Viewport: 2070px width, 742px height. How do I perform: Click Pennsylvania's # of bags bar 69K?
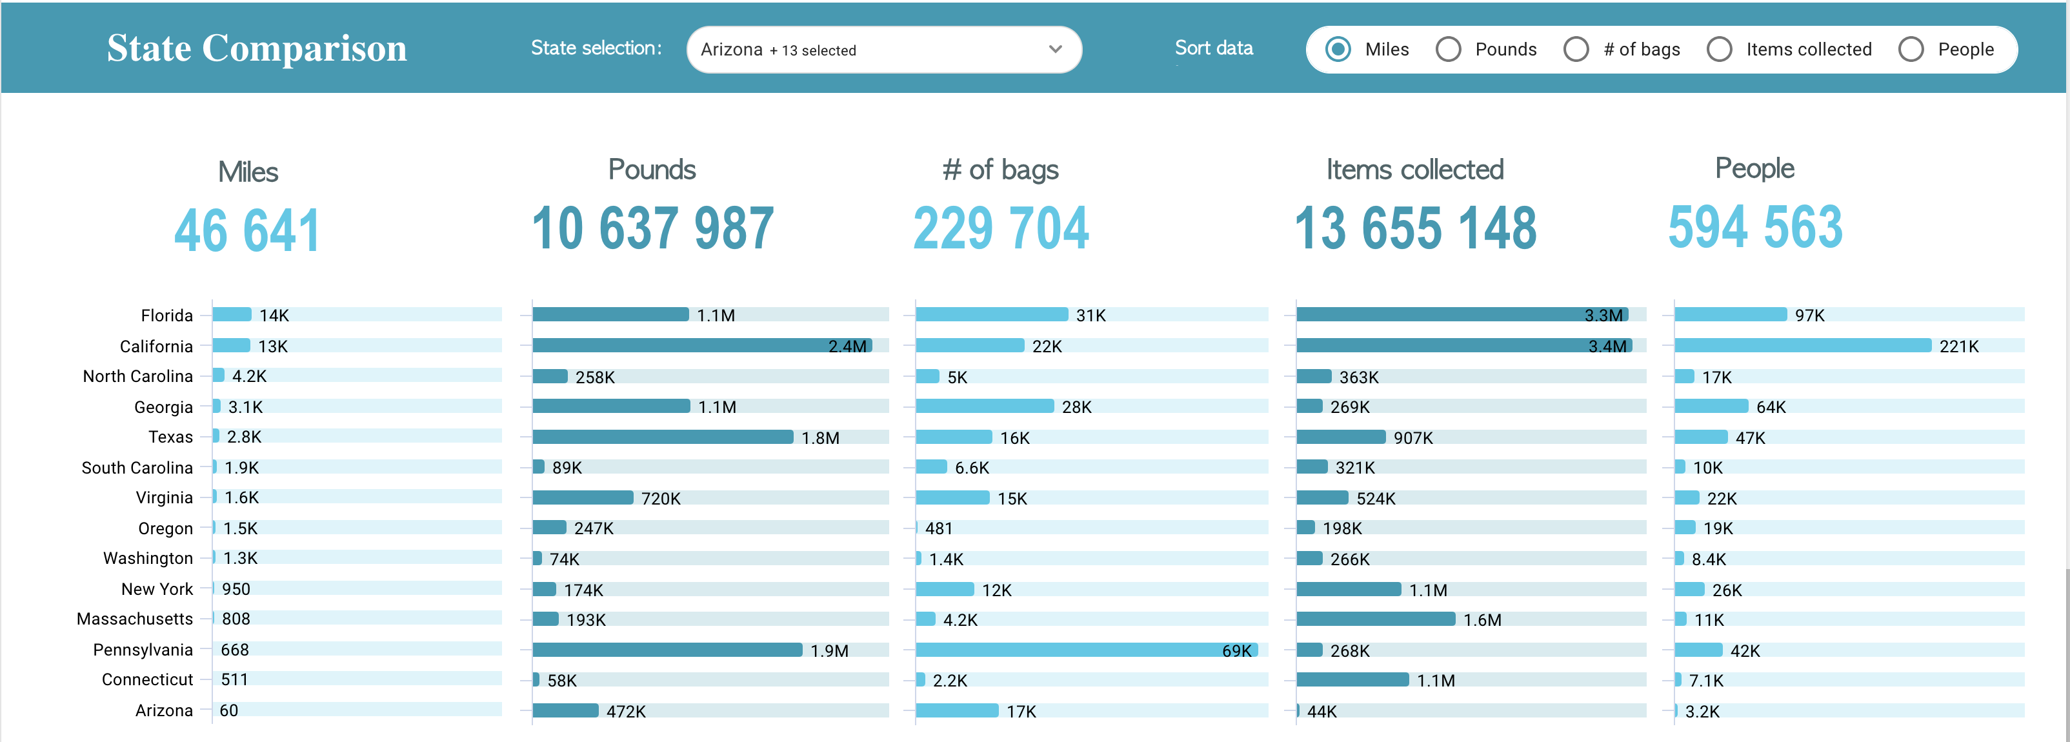point(1087,650)
